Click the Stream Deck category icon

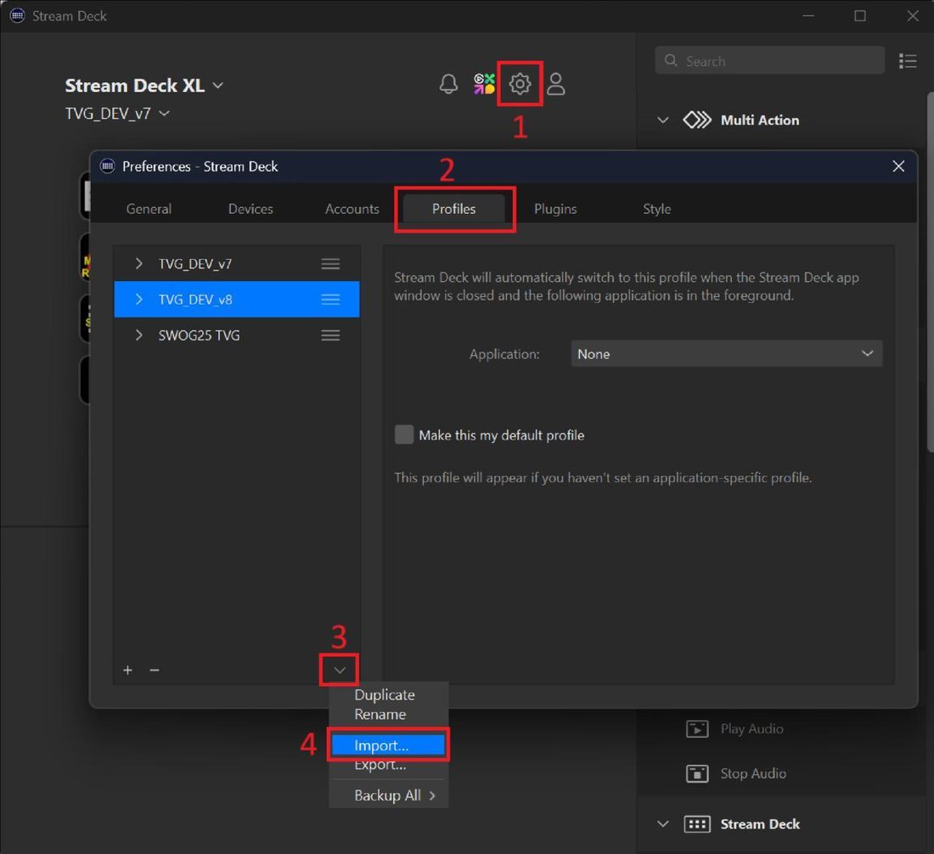[697, 824]
